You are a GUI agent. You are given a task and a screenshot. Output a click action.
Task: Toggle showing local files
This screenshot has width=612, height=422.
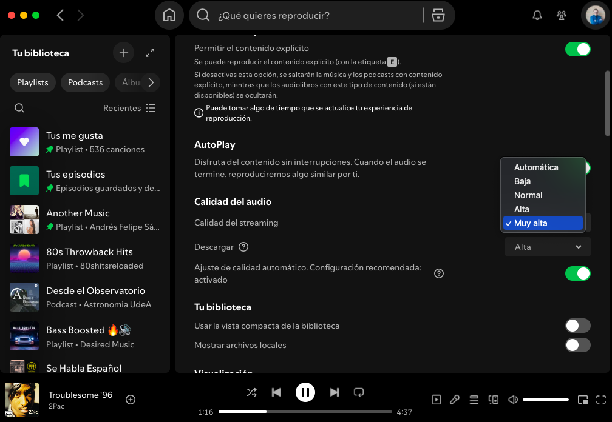[577, 345]
